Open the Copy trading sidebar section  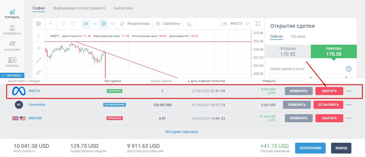click(12, 30)
